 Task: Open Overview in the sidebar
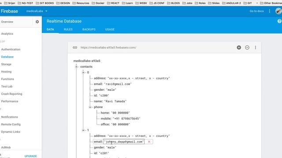[x=7, y=22]
